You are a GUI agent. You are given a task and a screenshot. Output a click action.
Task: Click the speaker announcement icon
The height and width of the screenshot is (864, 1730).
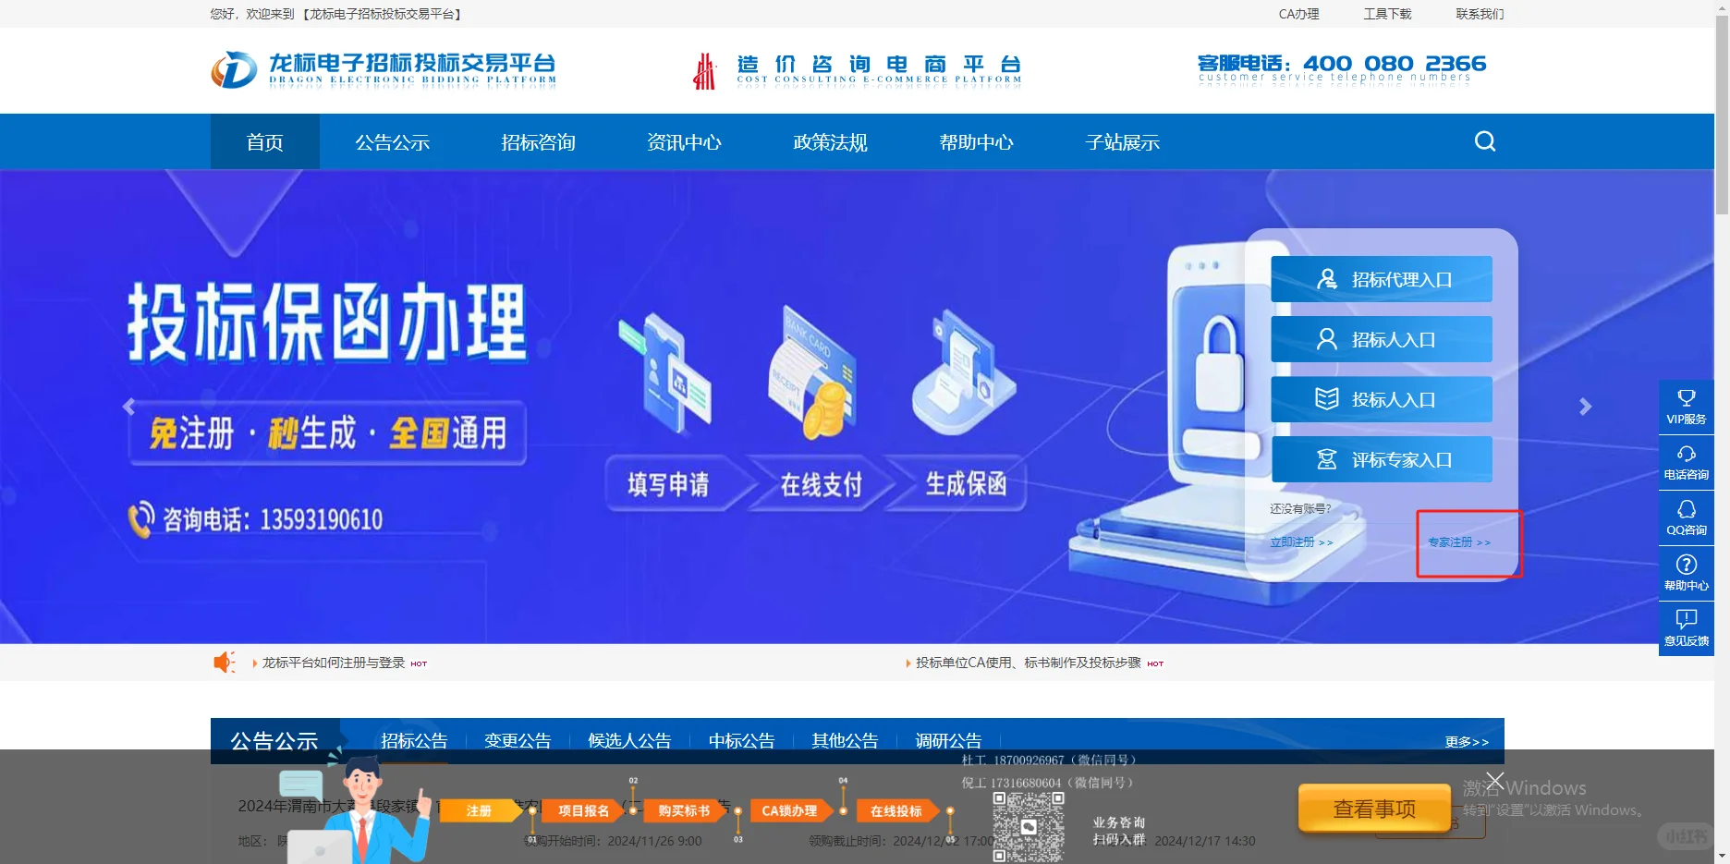(x=225, y=662)
